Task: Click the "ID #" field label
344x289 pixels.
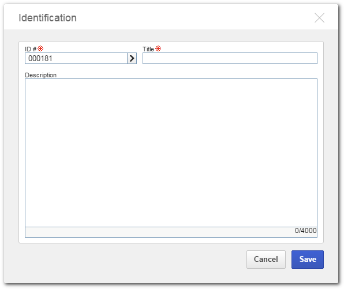Action: pyautogui.click(x=31, y=49)
